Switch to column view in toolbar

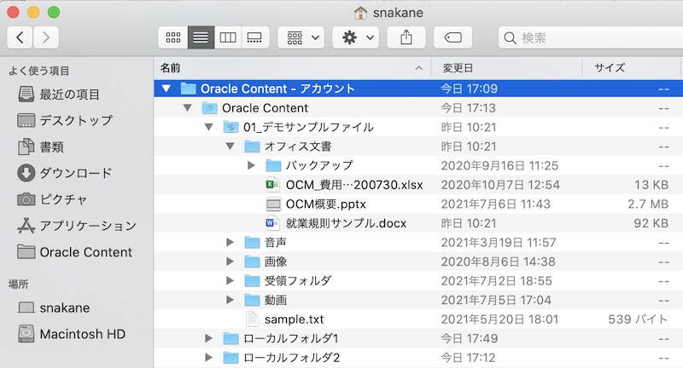[227, 37]
